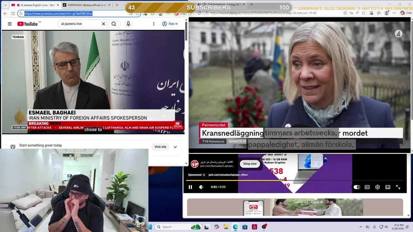Open volume control in system tray
The image size is (413, 232).
[386, 227]
